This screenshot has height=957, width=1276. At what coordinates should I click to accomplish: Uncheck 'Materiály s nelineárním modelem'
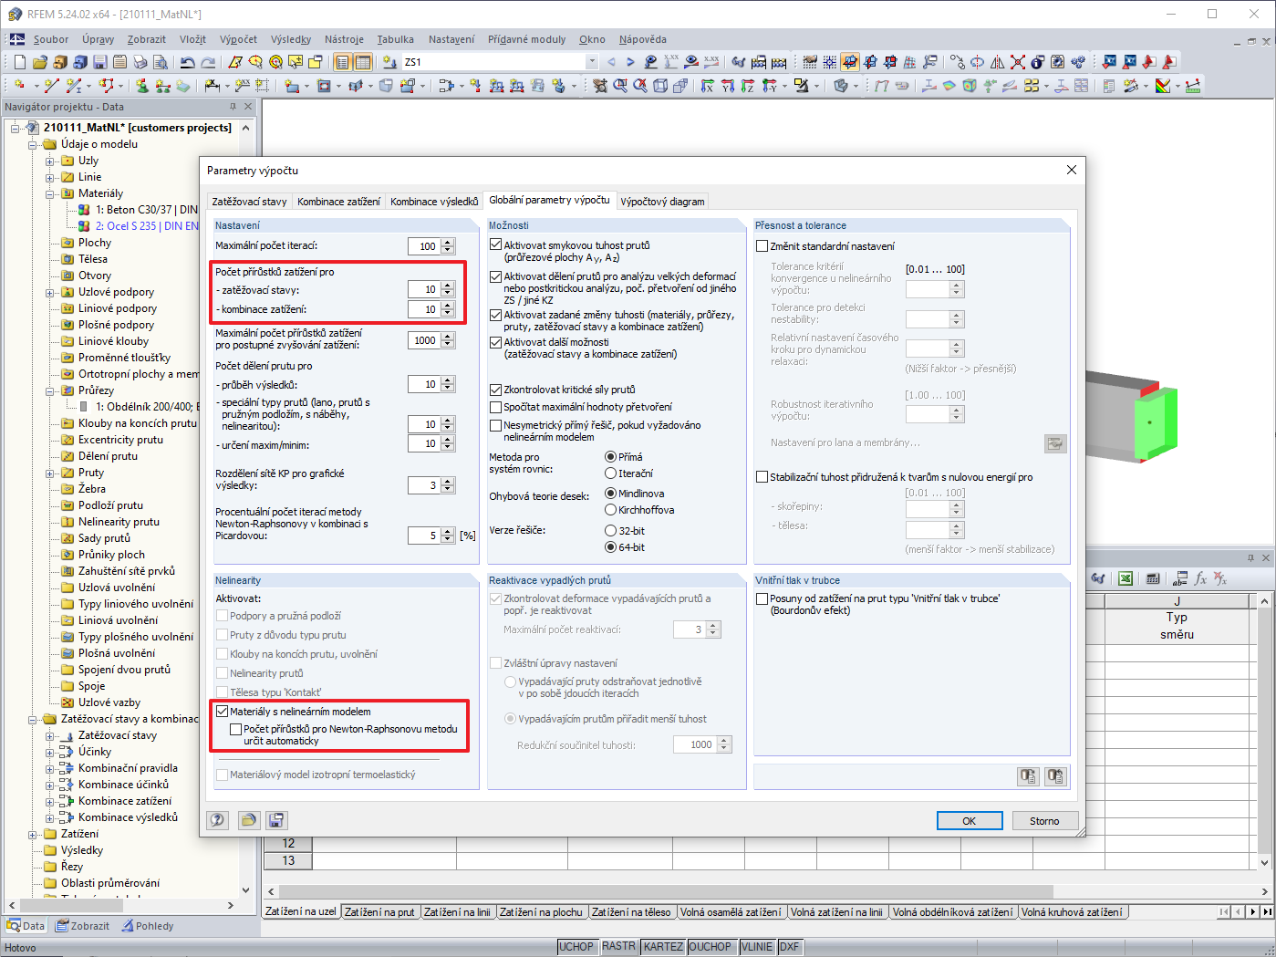[223, 711]
